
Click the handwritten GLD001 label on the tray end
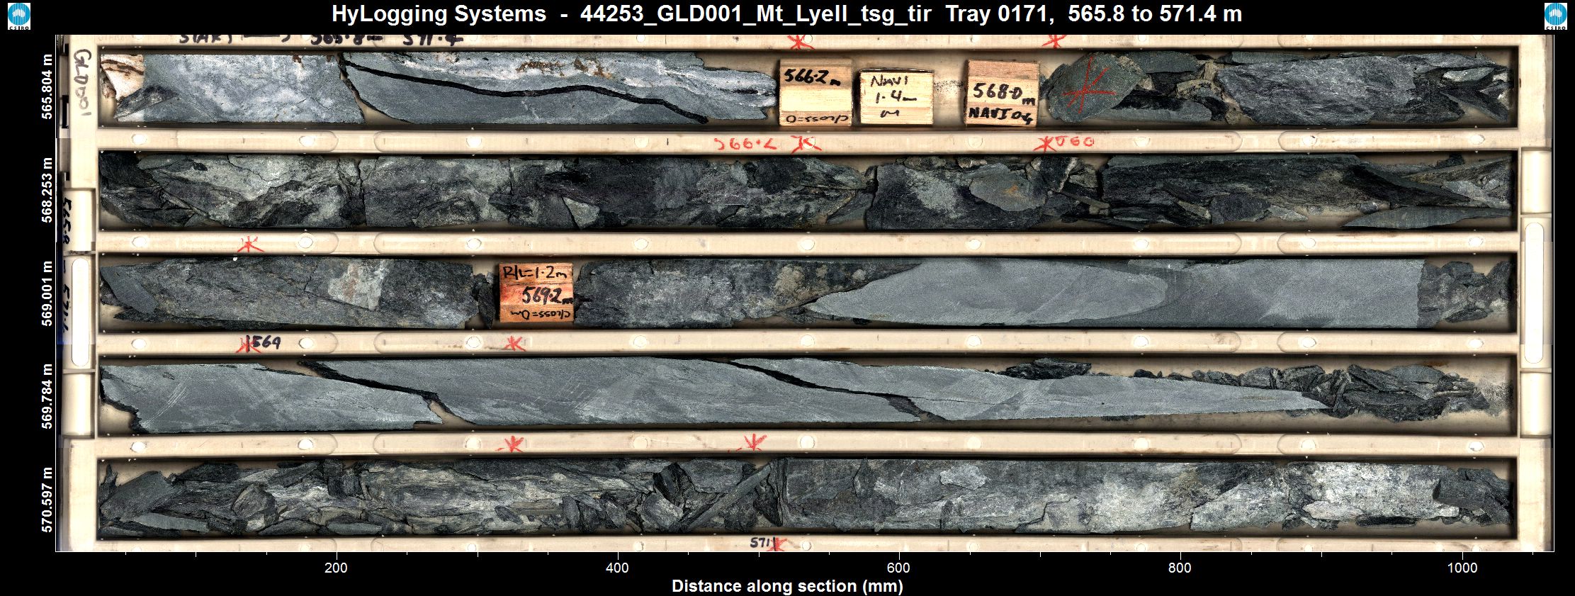coord(83,81)
